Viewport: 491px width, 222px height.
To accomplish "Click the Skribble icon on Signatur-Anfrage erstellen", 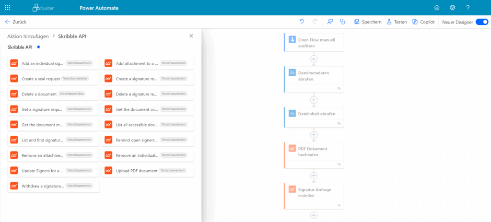I will tap(292, 189).
